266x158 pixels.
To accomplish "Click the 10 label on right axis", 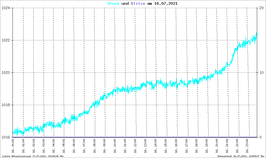I will click(x=261, y=72).
